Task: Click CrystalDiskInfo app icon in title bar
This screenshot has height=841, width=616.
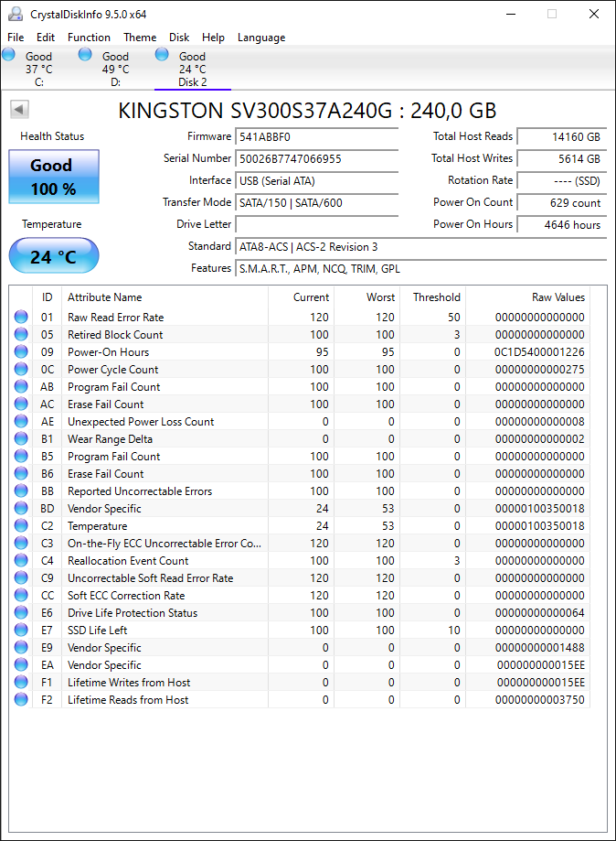Action: (x=16, y=14)
